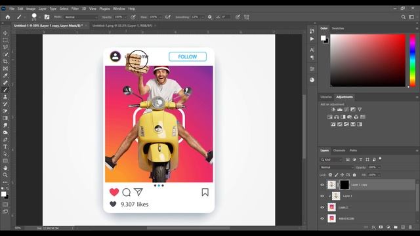Toggle visibility of Layer 1
This screenshot has height=236, width=420.
322,196
